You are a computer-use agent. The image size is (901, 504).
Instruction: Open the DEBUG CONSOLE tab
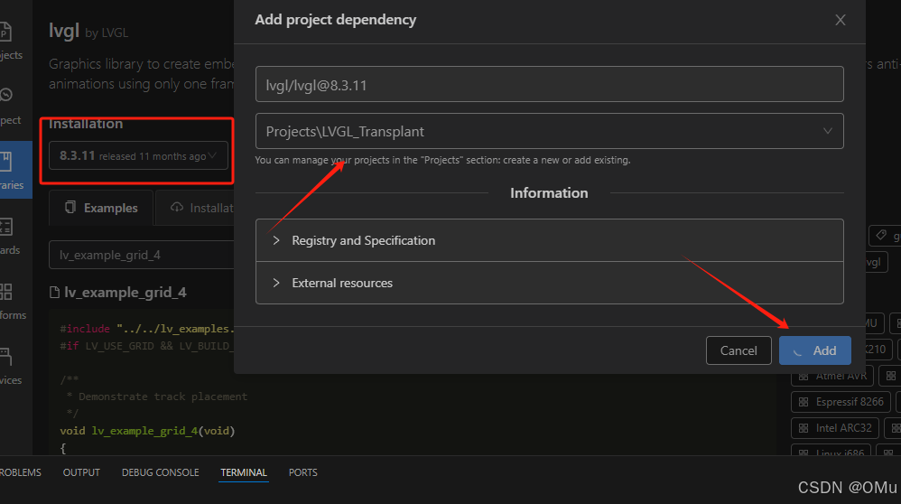161,472
